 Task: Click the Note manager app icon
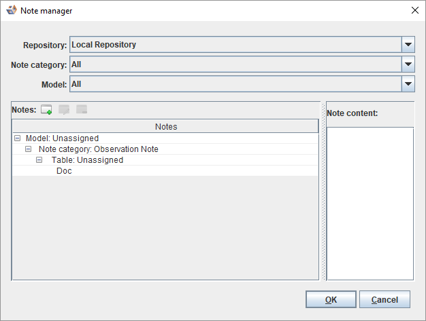12,11
